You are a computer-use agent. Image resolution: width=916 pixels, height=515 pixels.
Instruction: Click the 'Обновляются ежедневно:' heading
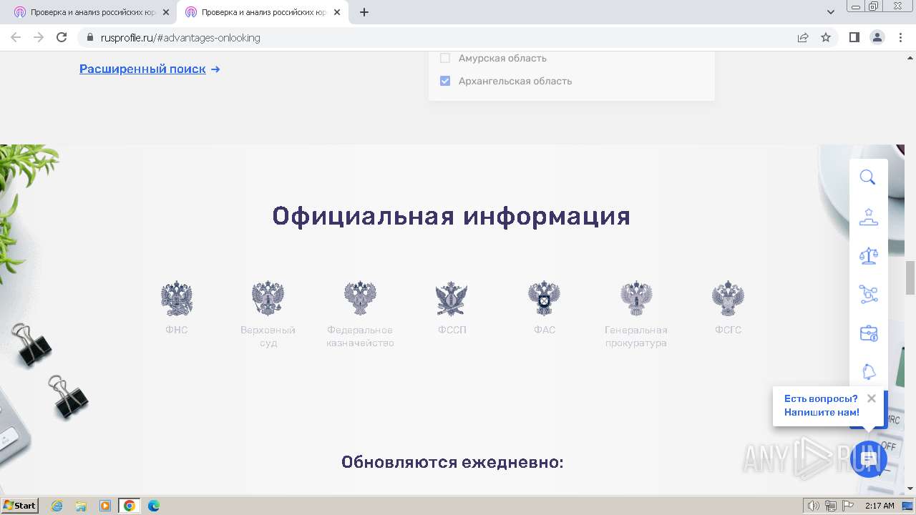452,462
